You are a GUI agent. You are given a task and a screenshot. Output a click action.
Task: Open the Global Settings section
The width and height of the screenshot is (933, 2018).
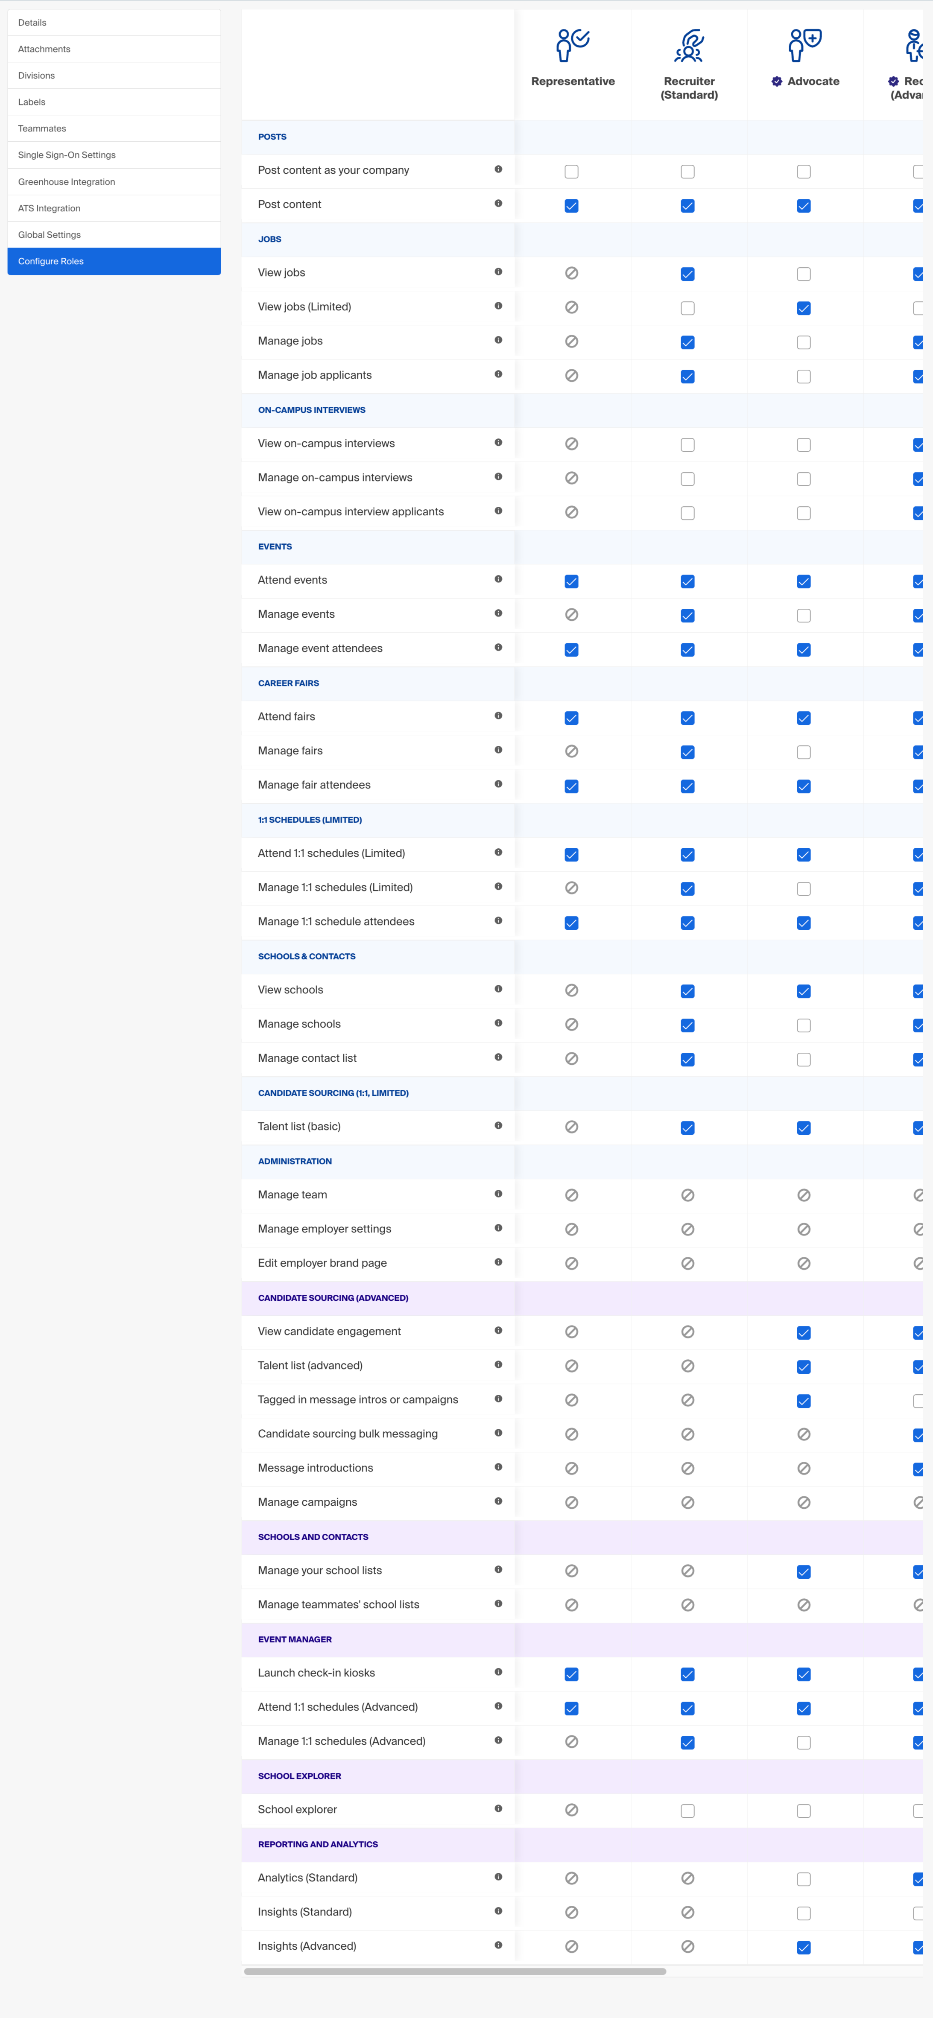tap(114, 235)
